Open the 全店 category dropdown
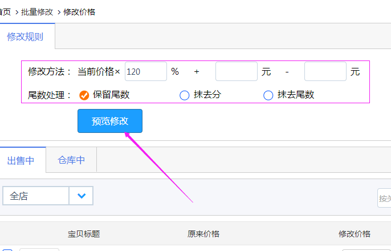 click(x=36, y=196)
